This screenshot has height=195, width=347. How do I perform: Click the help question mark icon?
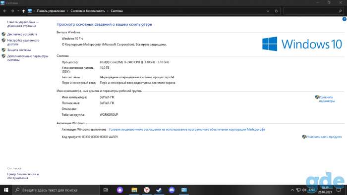[345, 19]
